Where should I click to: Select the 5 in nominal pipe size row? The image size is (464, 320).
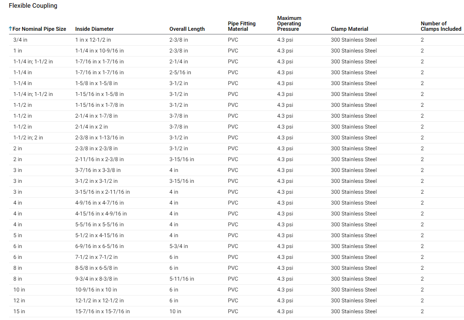point(18,235)
